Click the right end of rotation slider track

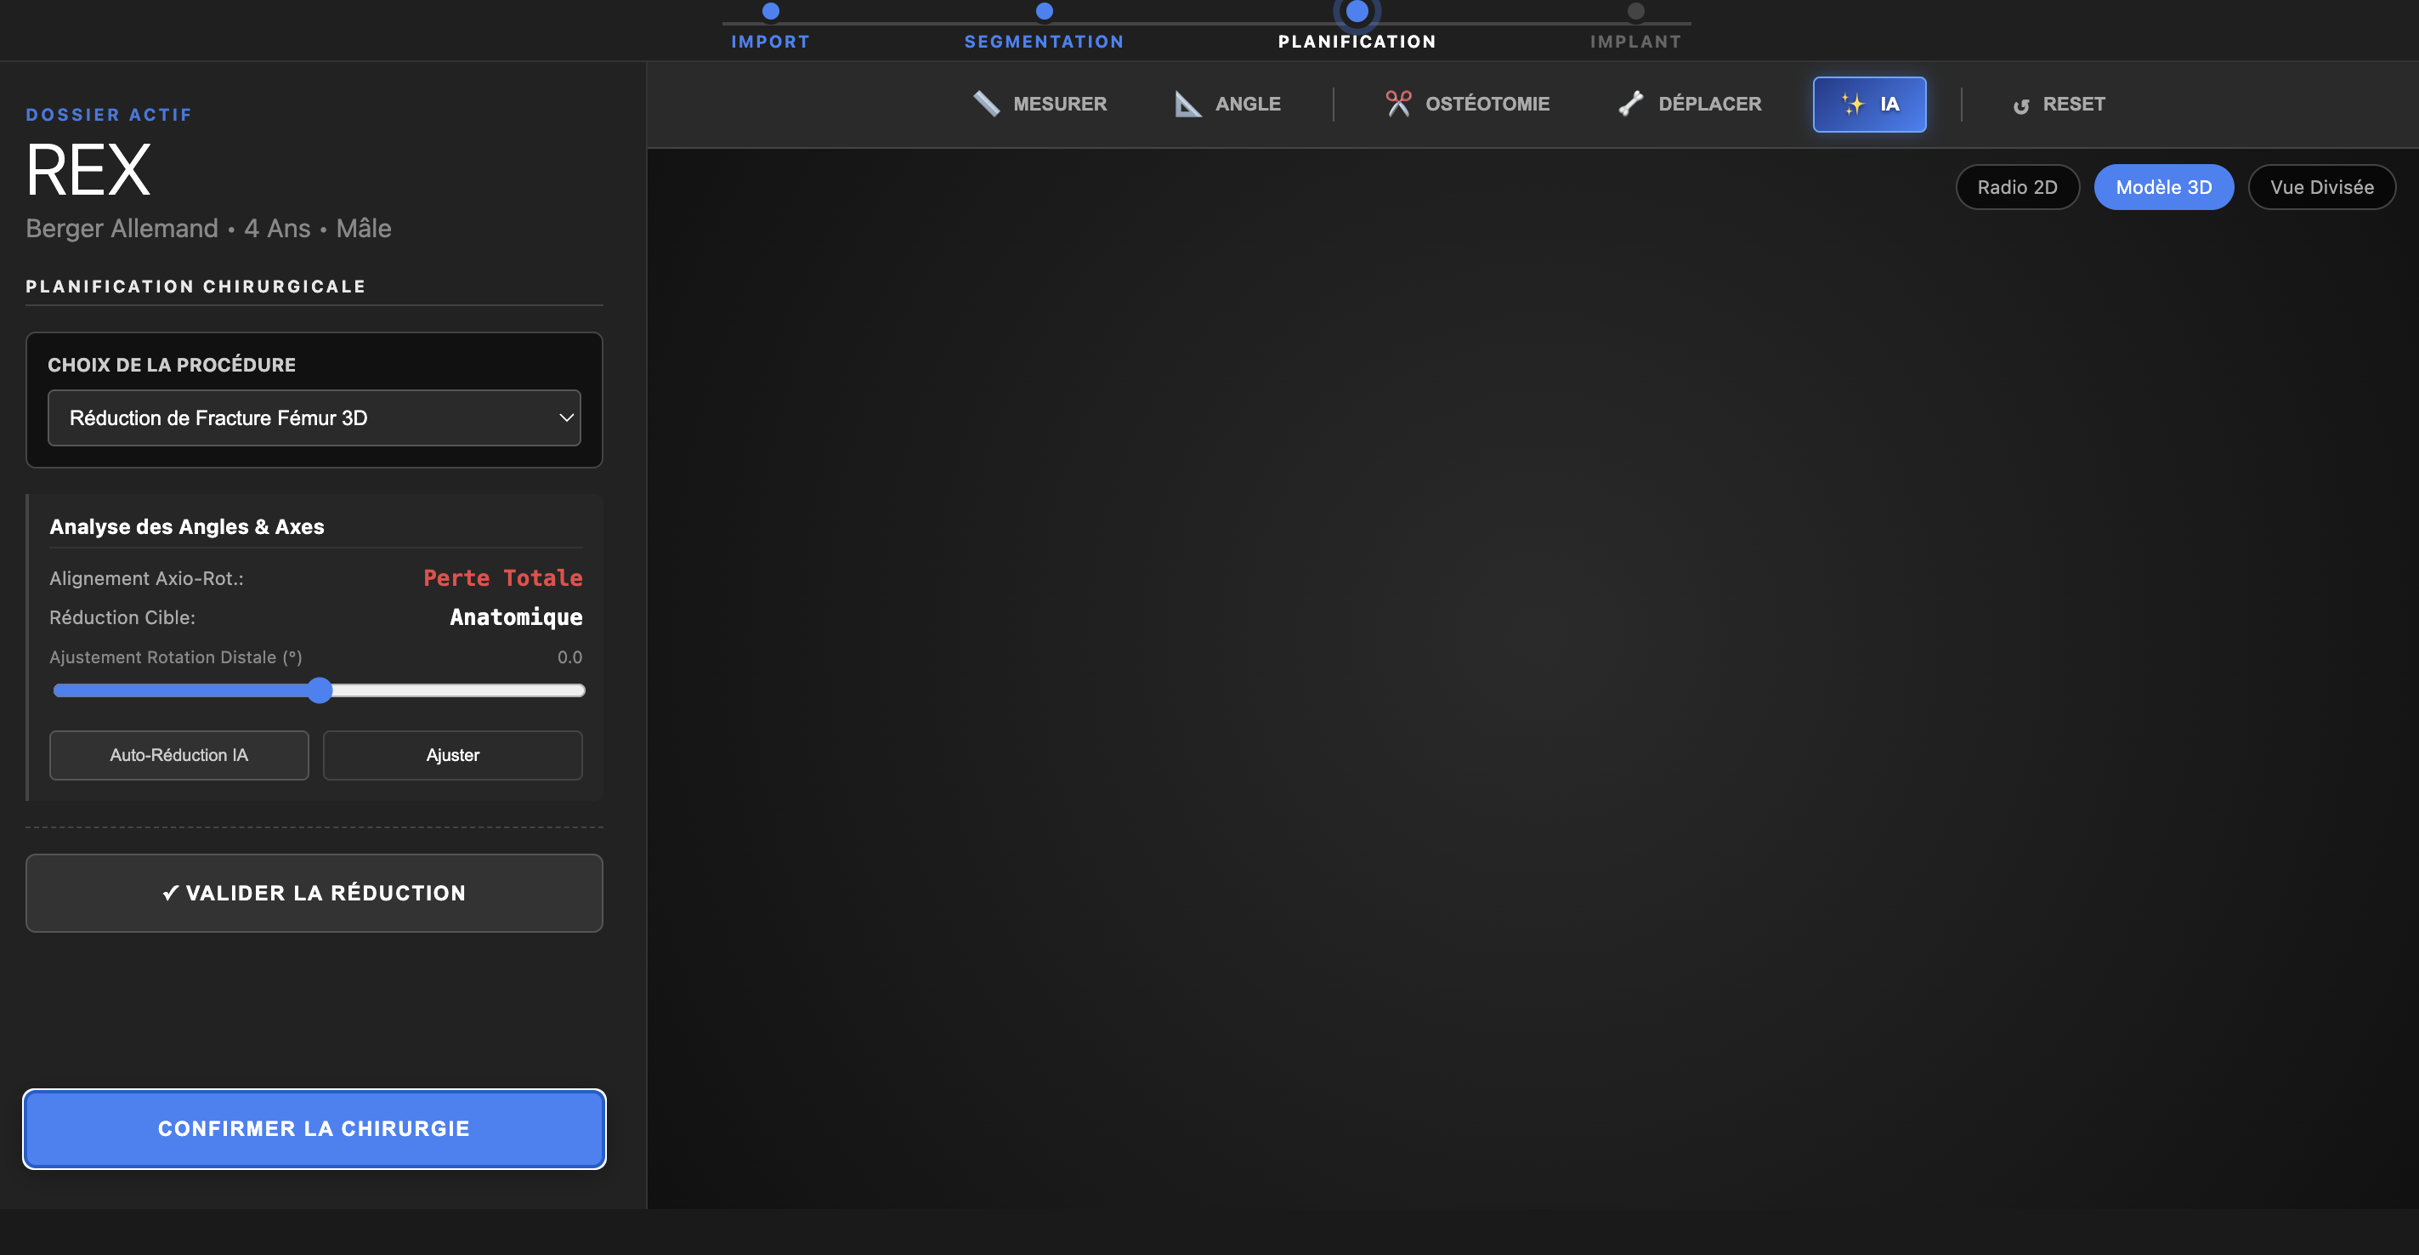pos(579,690)
